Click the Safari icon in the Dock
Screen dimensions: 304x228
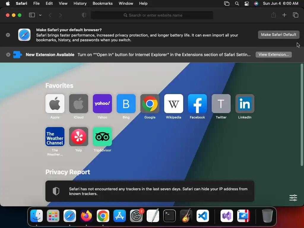(70, 216)
